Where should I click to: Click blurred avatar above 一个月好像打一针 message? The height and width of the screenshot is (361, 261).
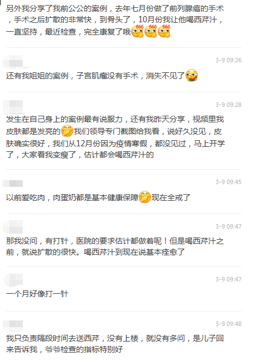13,280
